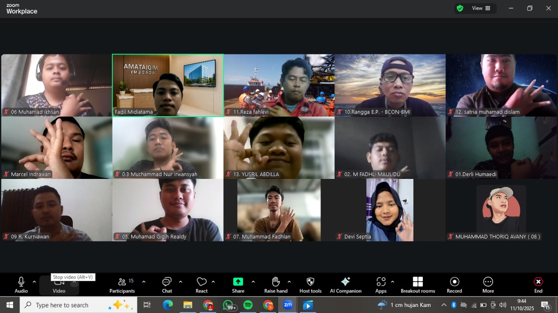
Task: Click the End meeting button
Action: (x=538, y=285)
